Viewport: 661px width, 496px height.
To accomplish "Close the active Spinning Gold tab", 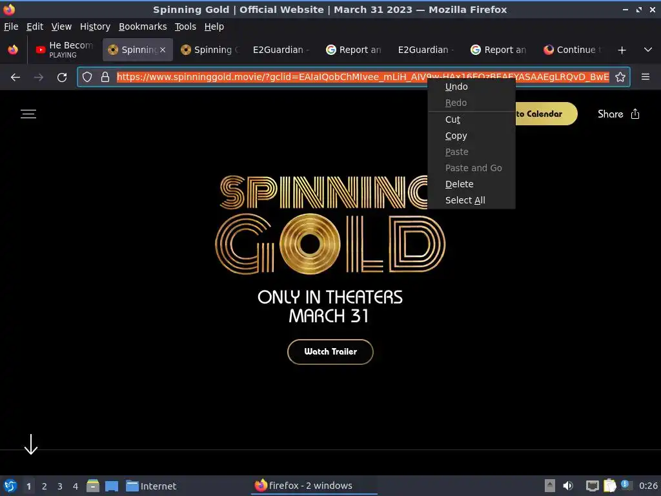I will point(163,50).
